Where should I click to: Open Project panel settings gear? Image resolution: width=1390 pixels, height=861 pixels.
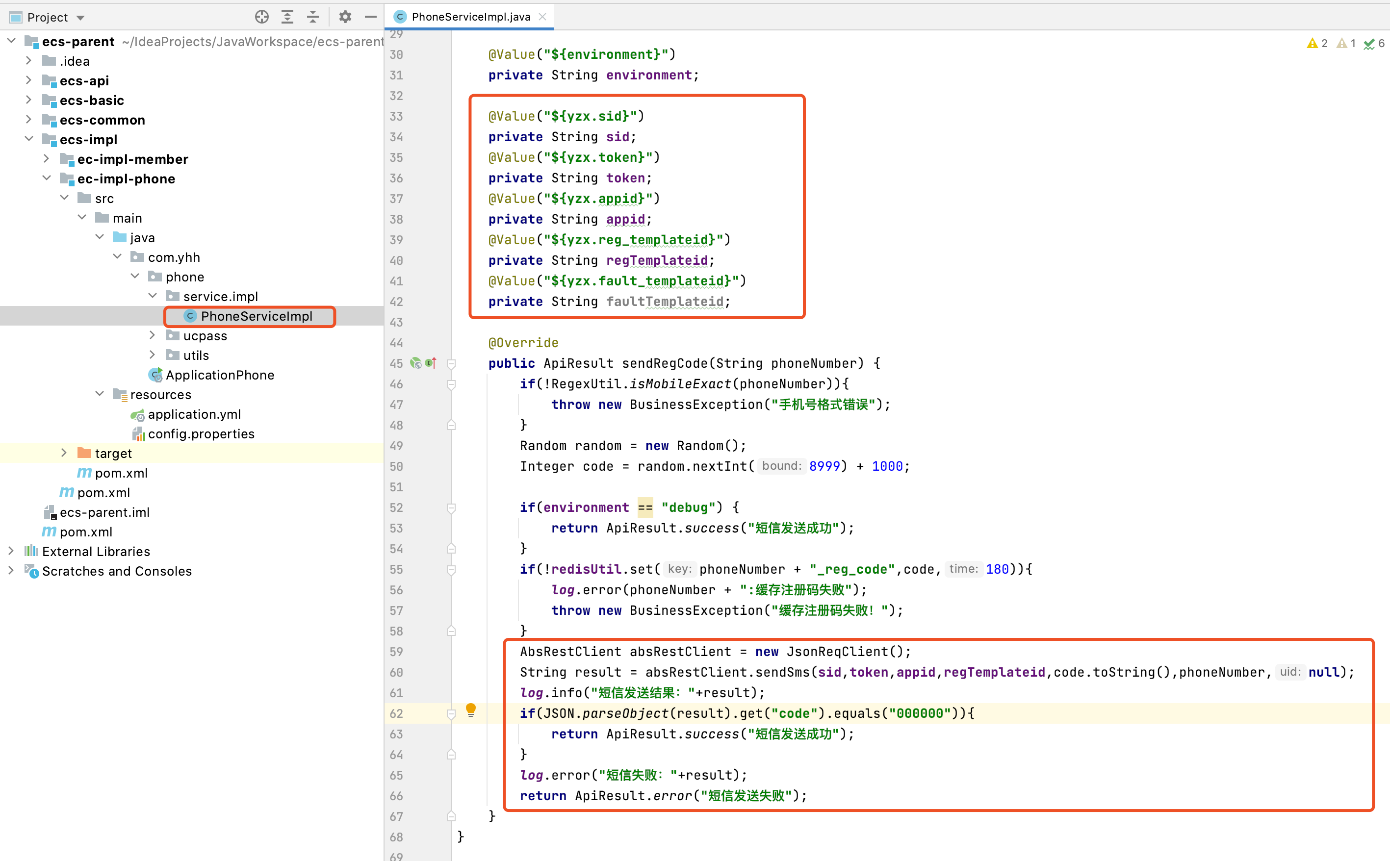344,17
